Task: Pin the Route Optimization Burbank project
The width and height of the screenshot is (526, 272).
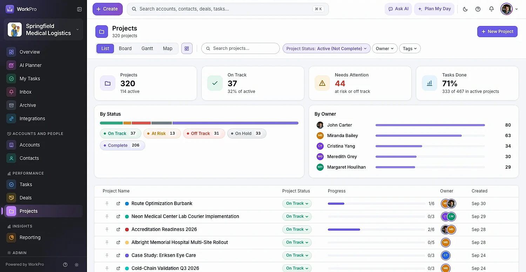Action: (x=107, y=204)
